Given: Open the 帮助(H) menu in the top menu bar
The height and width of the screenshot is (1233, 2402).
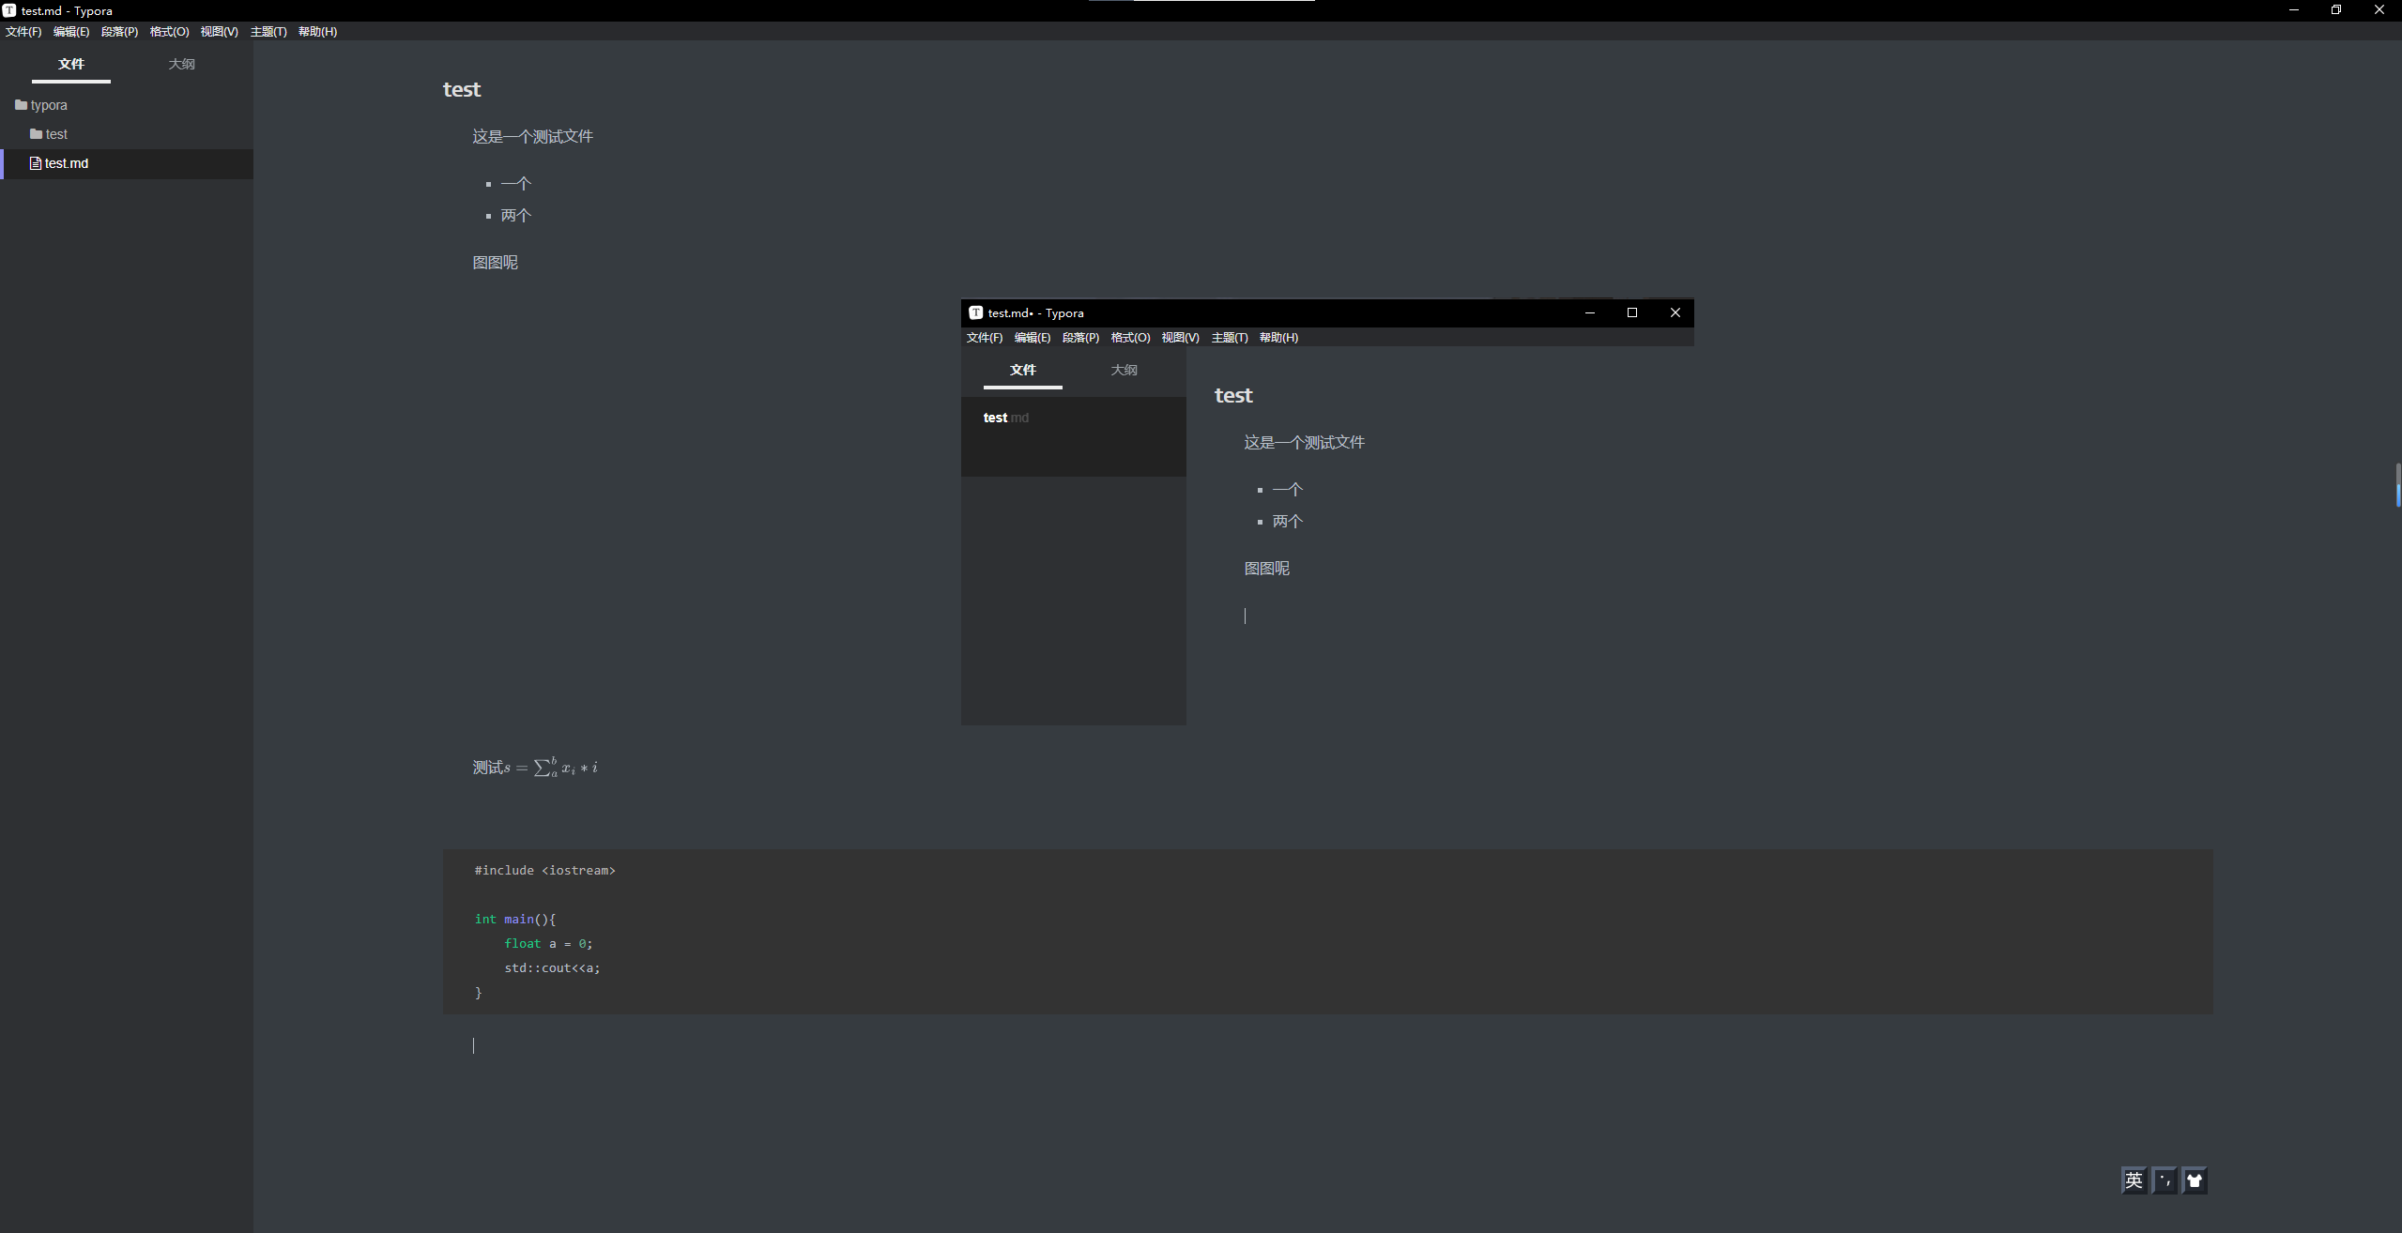Looking at the screenshot, I should click(x=317, y=32).
